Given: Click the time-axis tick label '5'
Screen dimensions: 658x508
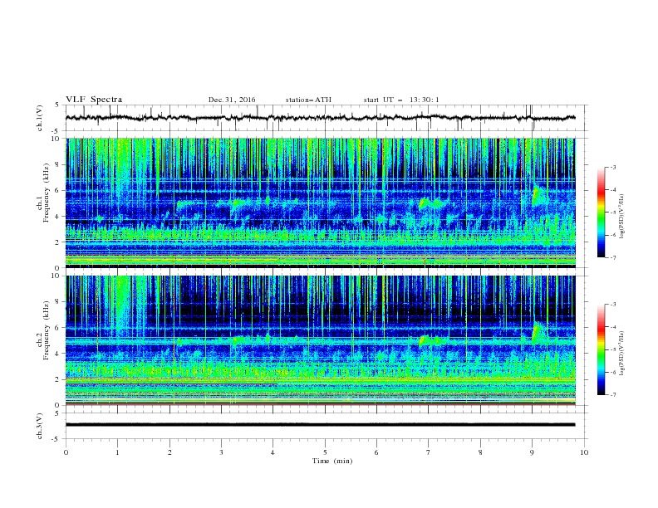Looking at the screenshot, I should coord(325,452).
